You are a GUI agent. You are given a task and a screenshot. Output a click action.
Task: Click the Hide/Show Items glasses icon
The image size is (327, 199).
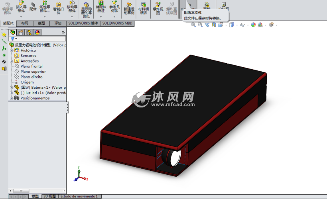pos(242,25)
